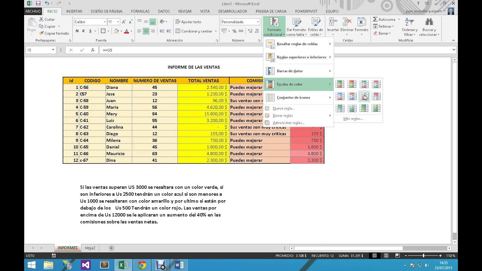
Task: Open the font size 11 dropdown
Action: coord(118,22)
